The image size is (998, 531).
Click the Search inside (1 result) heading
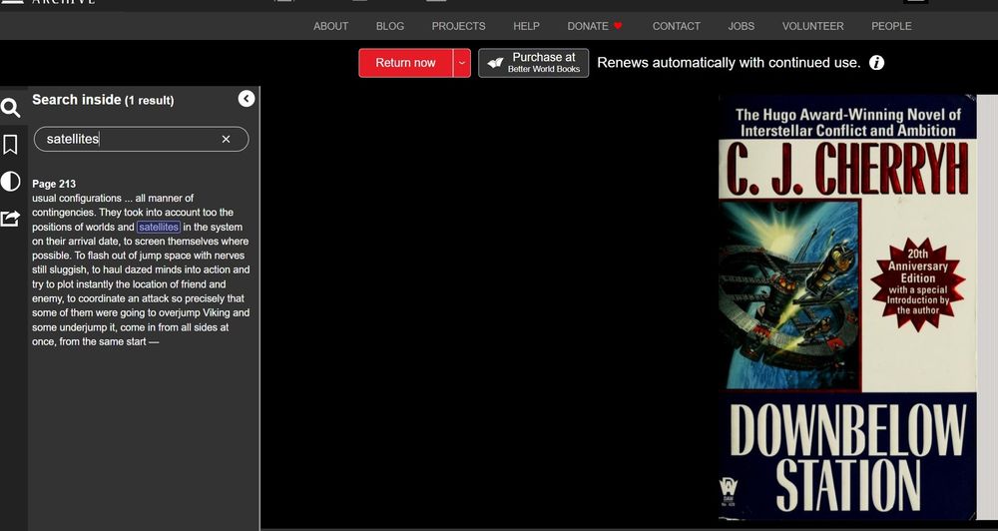coord(103,100)
